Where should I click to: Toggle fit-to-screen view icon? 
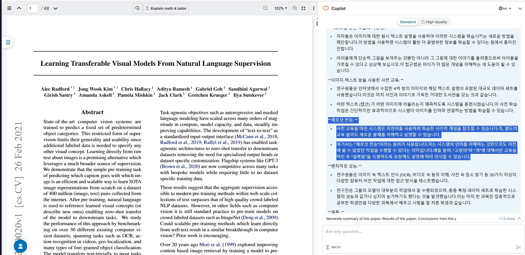click(303, 8)
